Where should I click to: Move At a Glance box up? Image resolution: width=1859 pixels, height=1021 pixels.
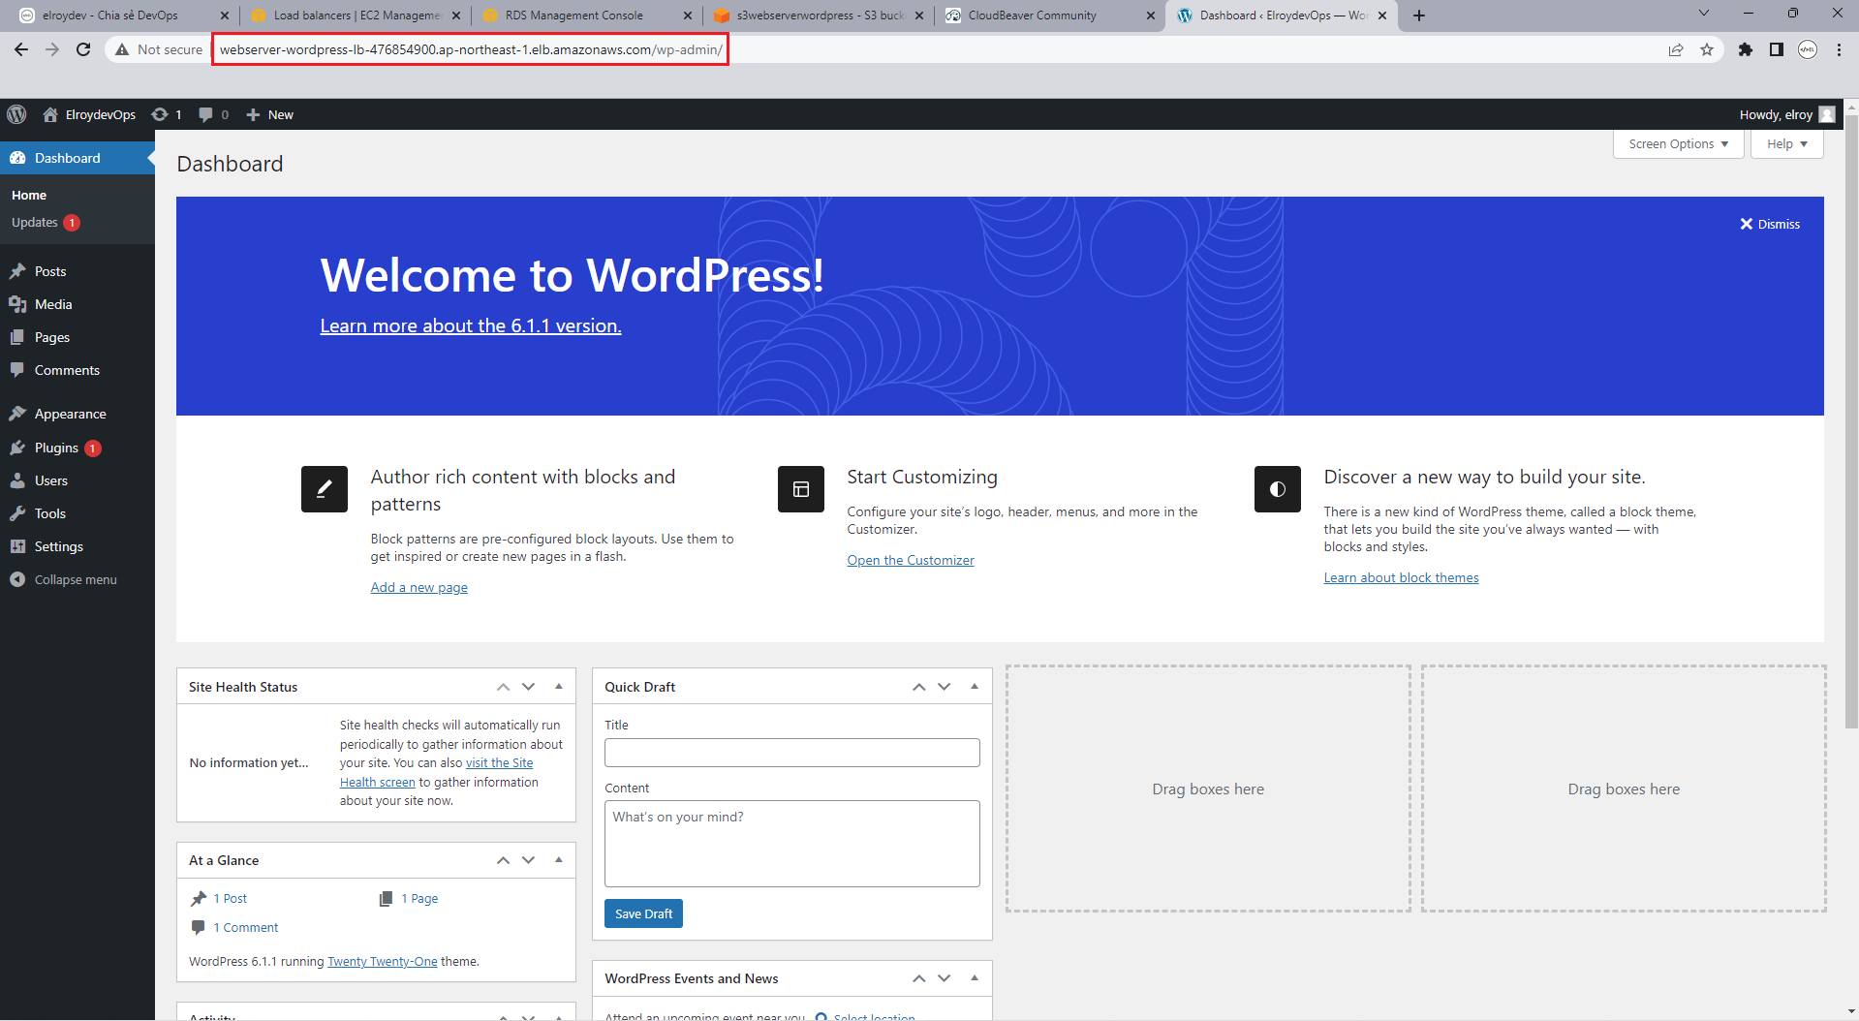tap(503, 860)
